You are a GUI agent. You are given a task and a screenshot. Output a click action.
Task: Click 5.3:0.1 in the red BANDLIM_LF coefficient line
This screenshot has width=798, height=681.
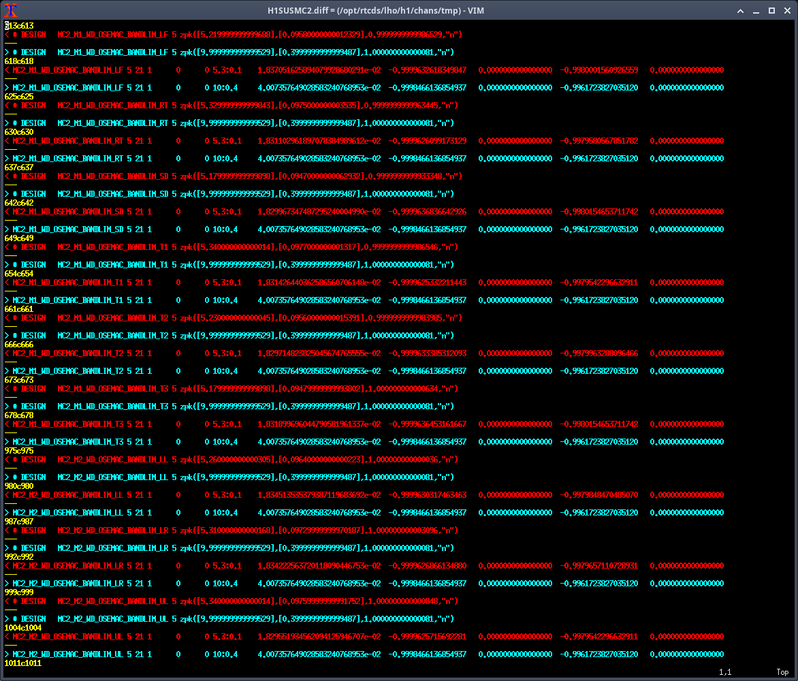coord(227,70)
